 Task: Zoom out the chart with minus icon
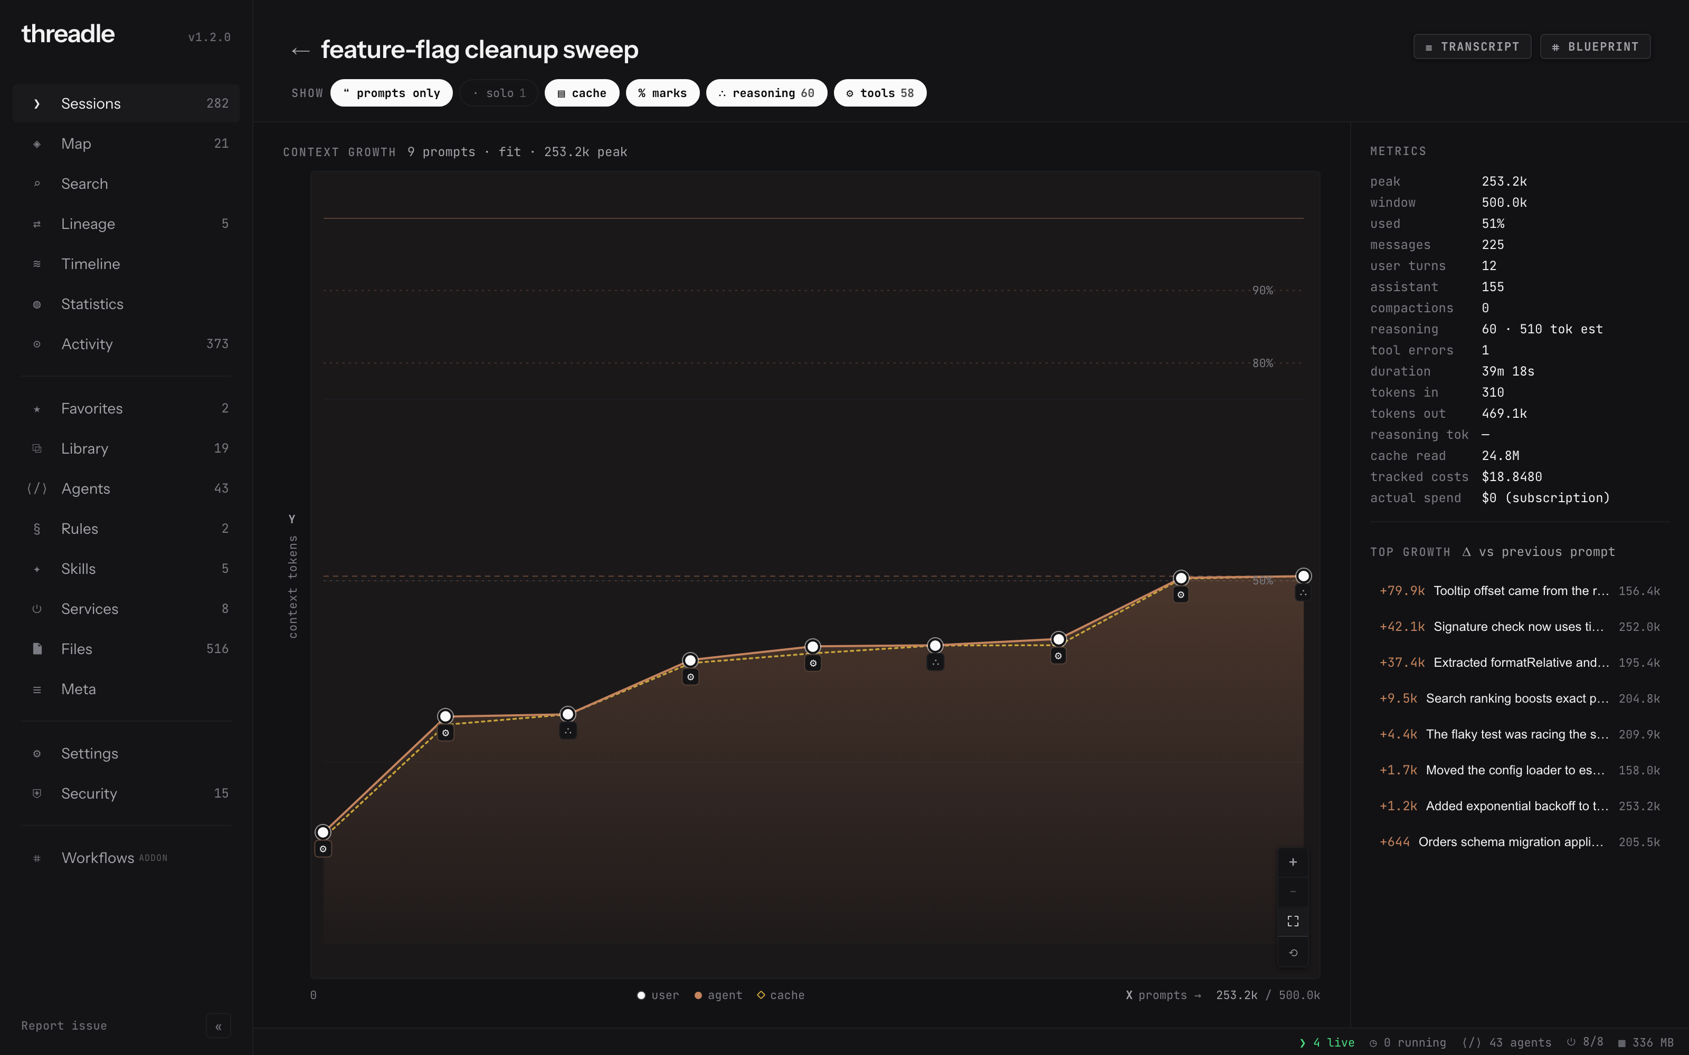pos(1293,891)
